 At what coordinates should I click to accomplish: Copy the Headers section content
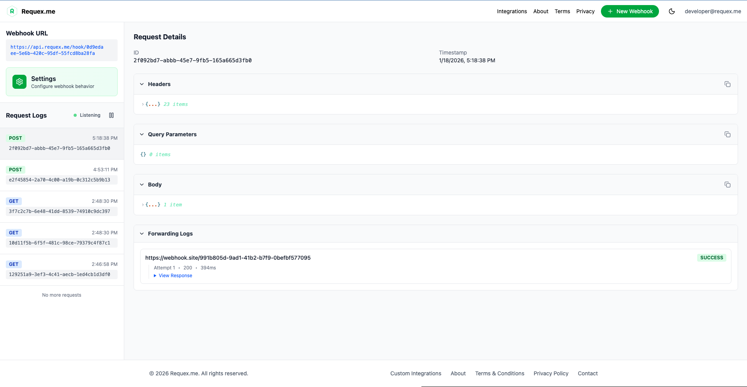click(x=727, y=84)
